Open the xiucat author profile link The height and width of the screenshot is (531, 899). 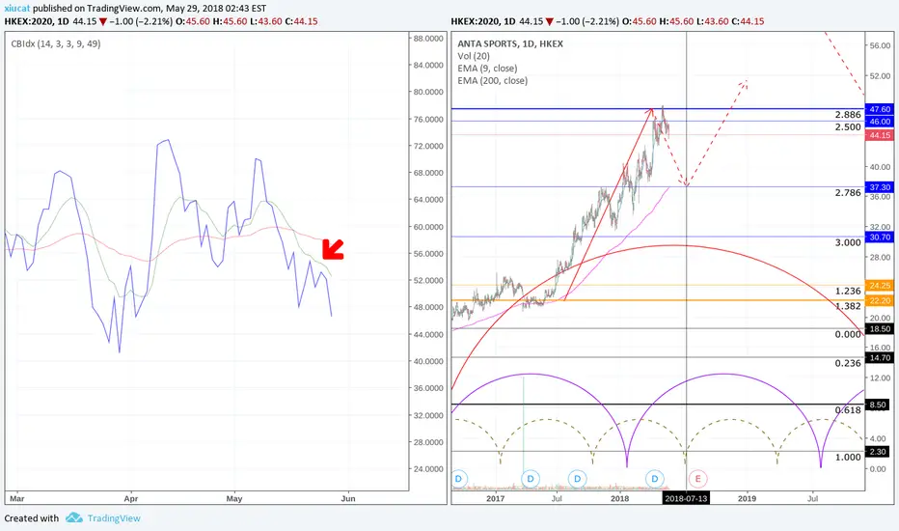(17, 9)
